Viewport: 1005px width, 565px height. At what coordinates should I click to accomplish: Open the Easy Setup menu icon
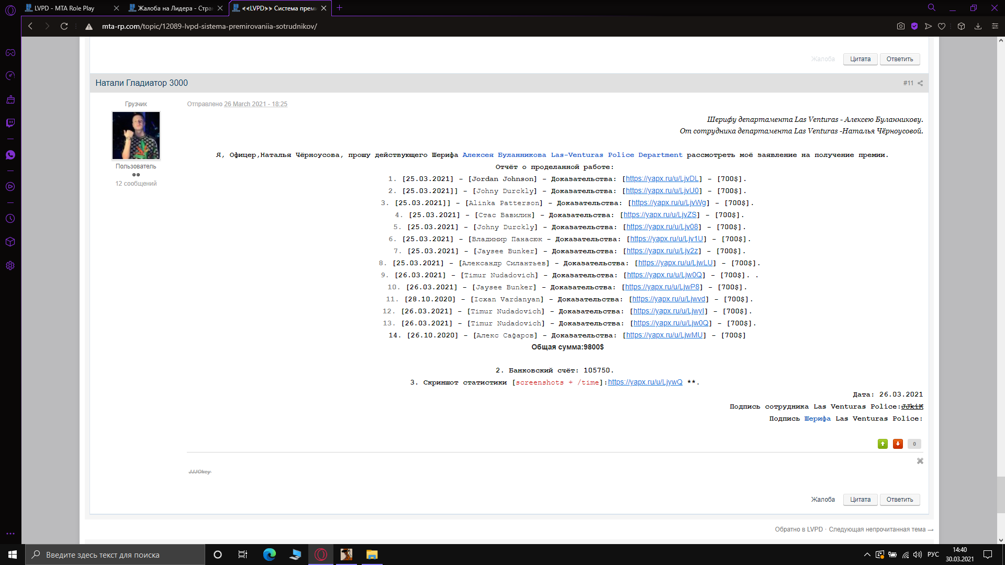[x=995, y=26]
